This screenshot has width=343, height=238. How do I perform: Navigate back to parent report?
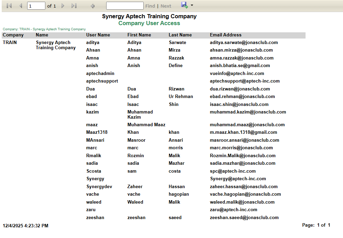coord(92,6)
